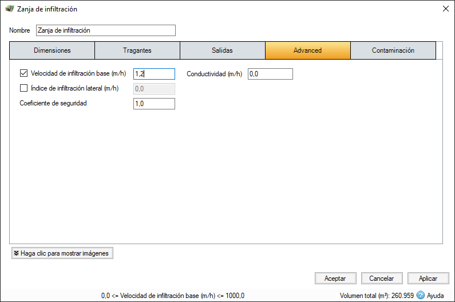Focus the Nombre text field
Screen dimensions: 455x302
(x=106, y=30)
